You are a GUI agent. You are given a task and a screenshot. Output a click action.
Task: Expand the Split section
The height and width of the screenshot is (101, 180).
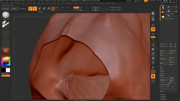pos(161,67)
